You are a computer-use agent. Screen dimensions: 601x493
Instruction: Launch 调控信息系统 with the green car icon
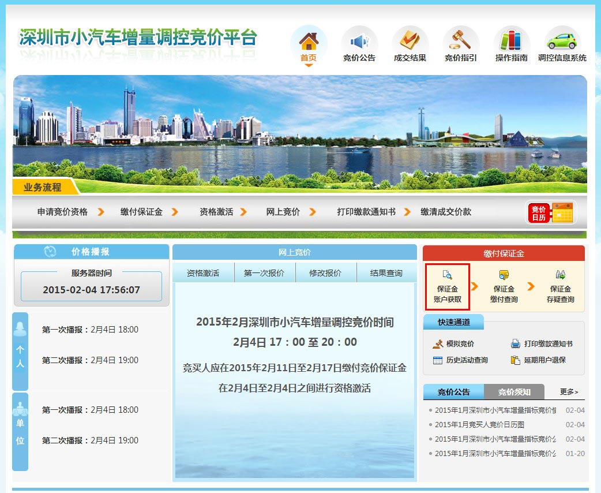(x=561, y=42)
